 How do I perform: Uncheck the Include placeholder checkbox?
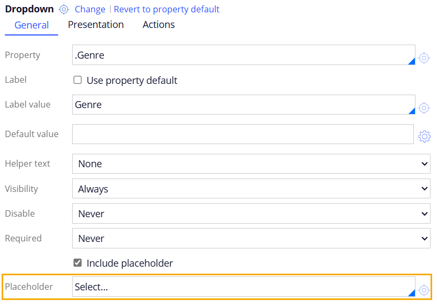[77, 263]
